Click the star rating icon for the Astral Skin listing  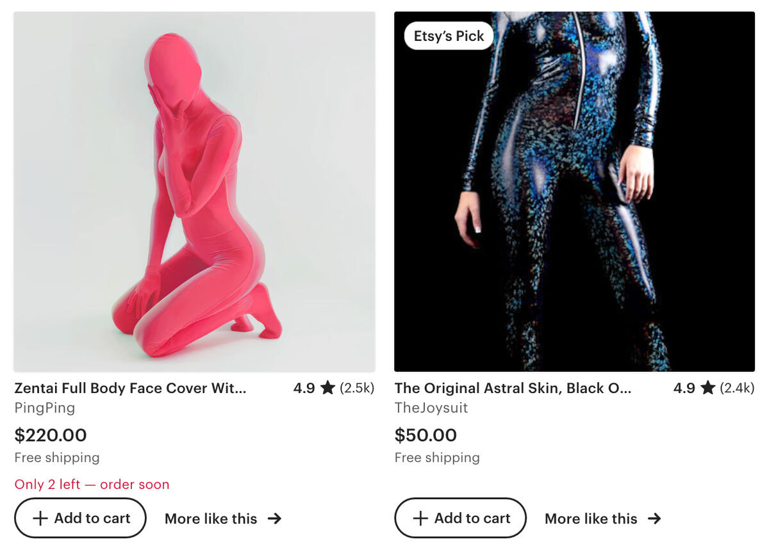[x=707, y=388]
